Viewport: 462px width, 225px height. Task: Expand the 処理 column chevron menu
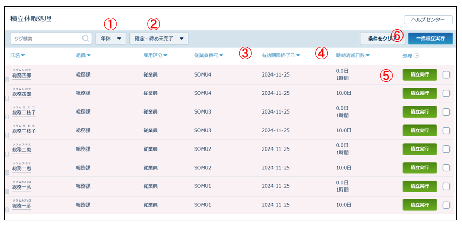pos(417,55)
